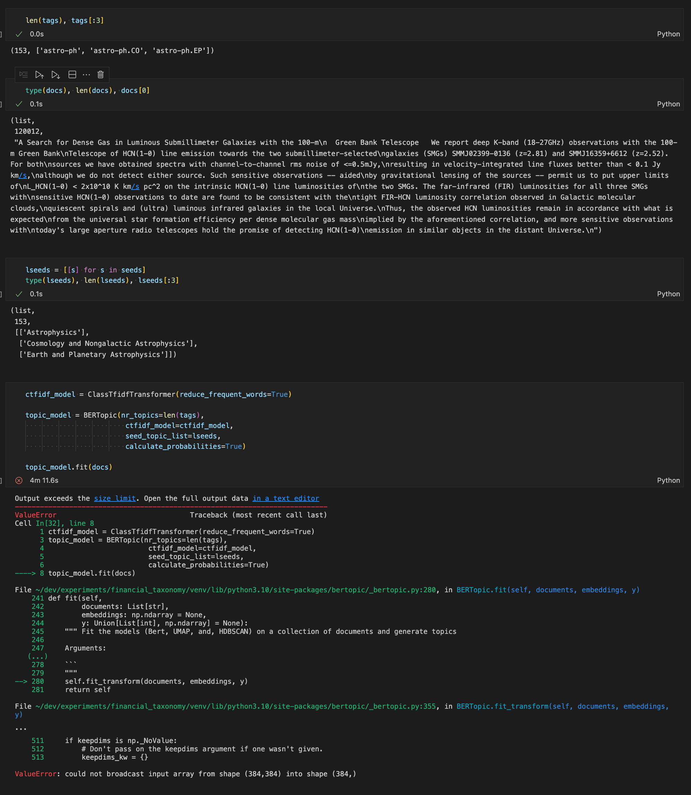The height and width of the screenshot is (795, 691).
Task: Click the '(...)' collapsed lines marker in traceback
Action: (x=38, y=656)
